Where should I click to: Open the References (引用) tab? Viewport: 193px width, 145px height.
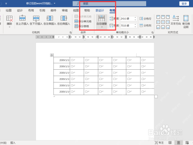point(42,10)
